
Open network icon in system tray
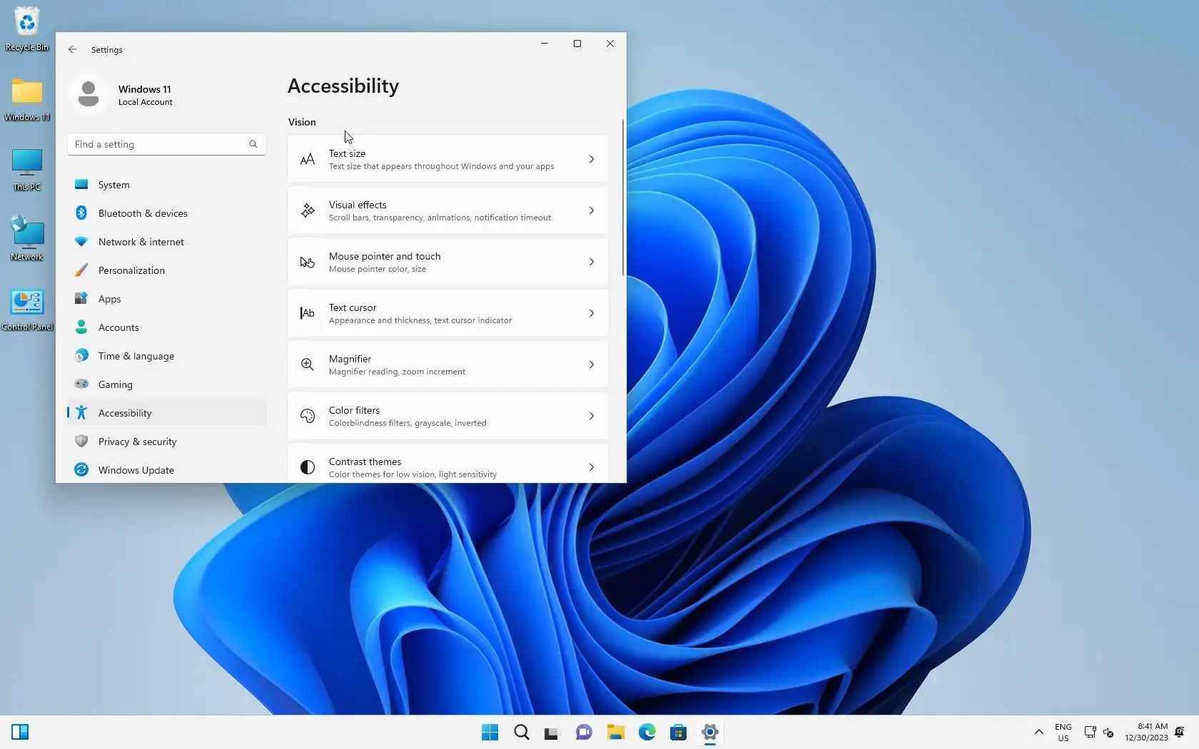pyautogui.click(x=1090, y=733)
